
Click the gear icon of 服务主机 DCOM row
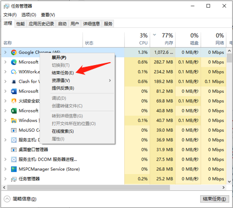click(x=14, y=160)
